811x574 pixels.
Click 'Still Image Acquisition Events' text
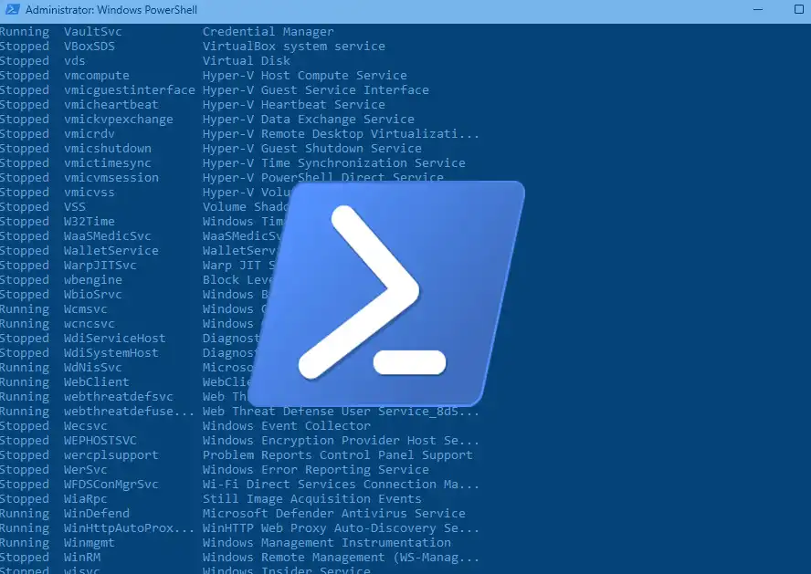coord(311,499)
